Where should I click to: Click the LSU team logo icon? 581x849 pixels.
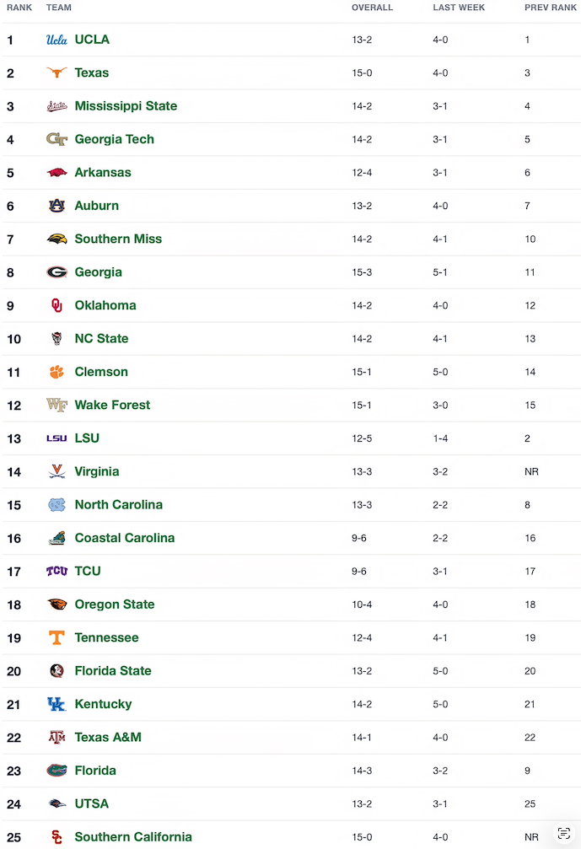[x=56, y=438]
